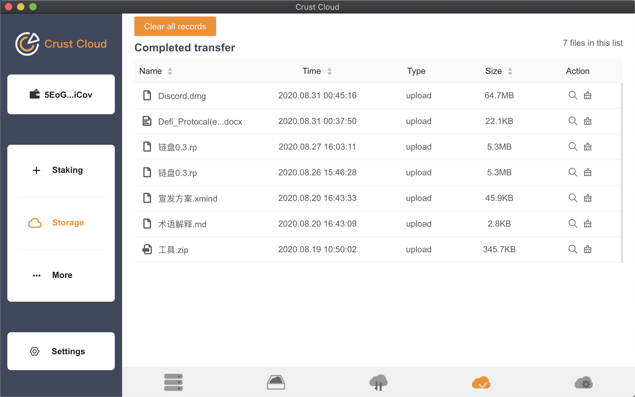Open the Staking sidebar menu item
The width and height of the screenshot is (635, 397).
(61, 170)
